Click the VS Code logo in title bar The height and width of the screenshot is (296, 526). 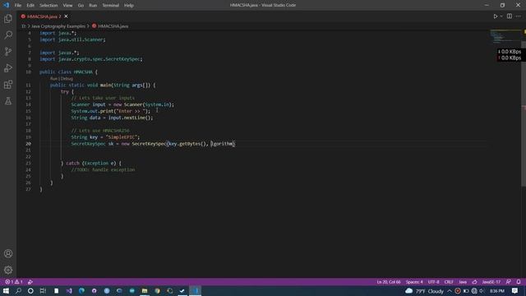click(x=6, y=5)
